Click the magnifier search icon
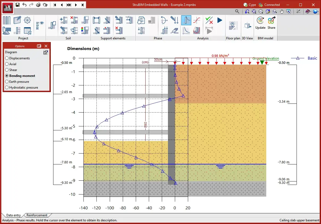Image resolution: width=321 pixels, height=224 pixels. pos(237,11)
